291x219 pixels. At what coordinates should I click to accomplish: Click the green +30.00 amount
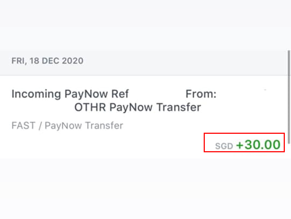[x=258, y=145]
